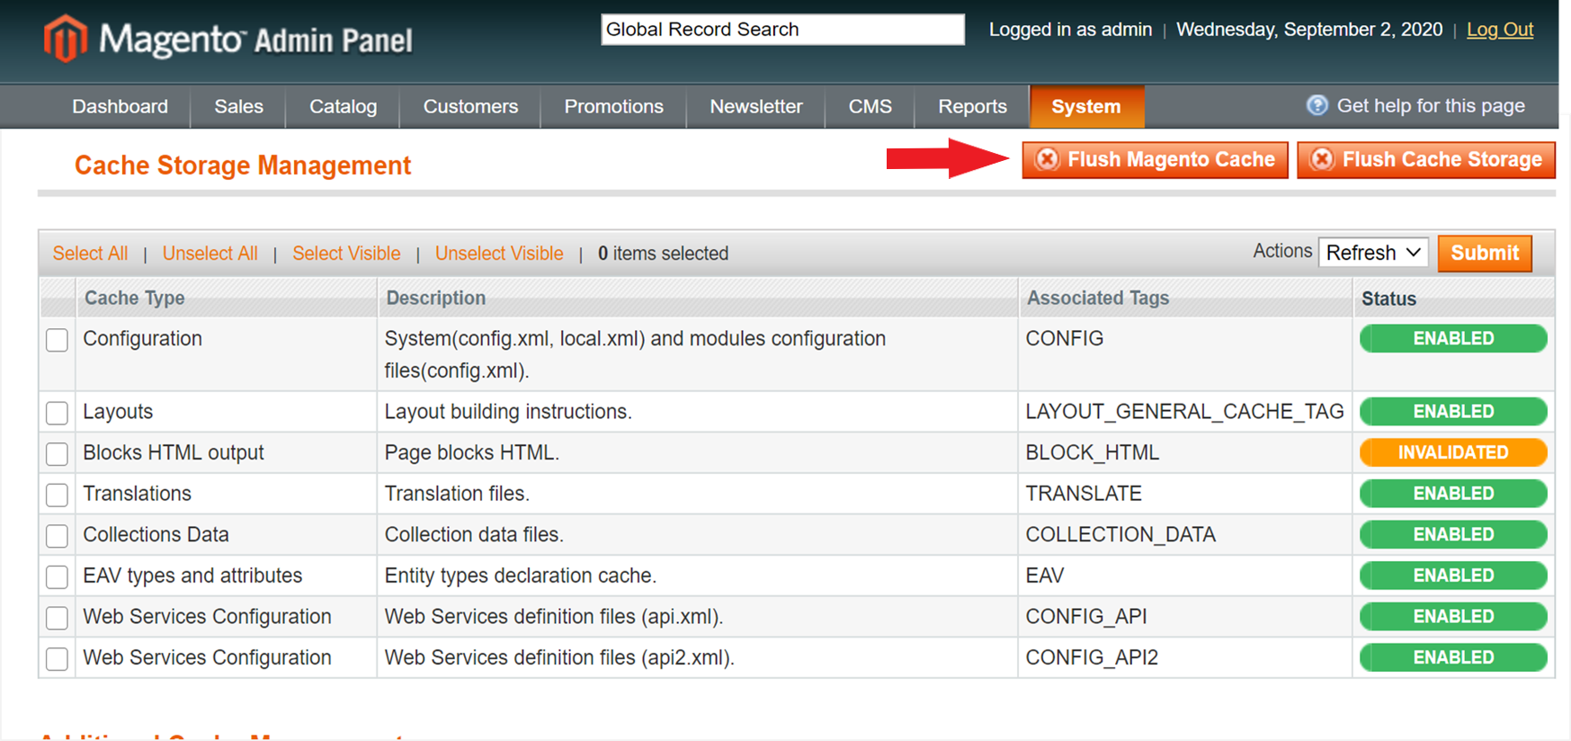Click the orange Submit button

pos(1485,253)
